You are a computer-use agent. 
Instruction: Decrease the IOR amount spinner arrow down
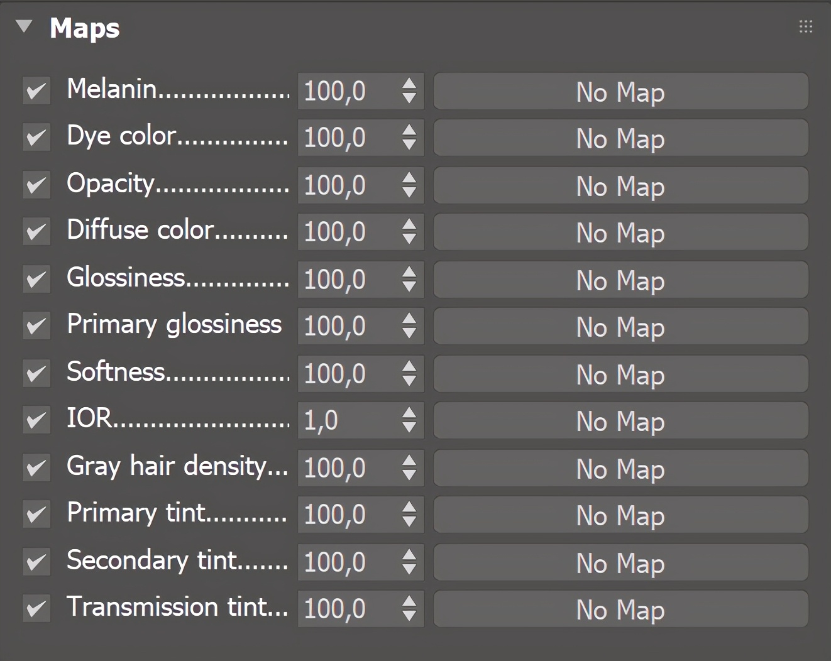(409, 427)
